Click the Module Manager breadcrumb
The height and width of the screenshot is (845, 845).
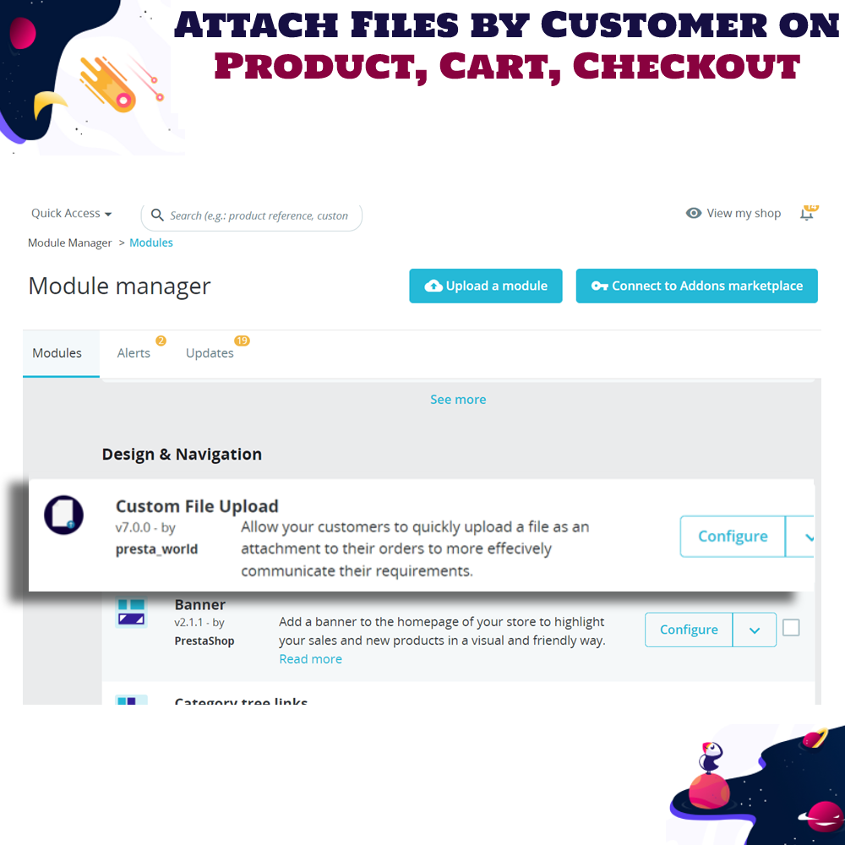(69, 243)
